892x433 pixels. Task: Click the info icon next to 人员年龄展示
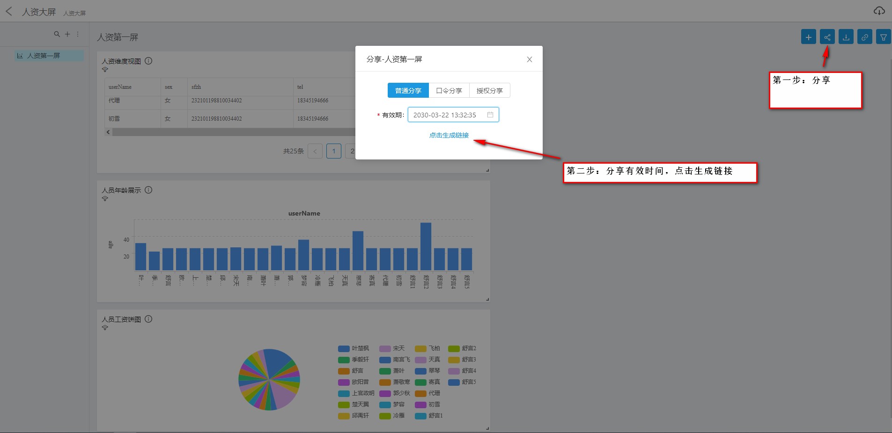(148, 190)
